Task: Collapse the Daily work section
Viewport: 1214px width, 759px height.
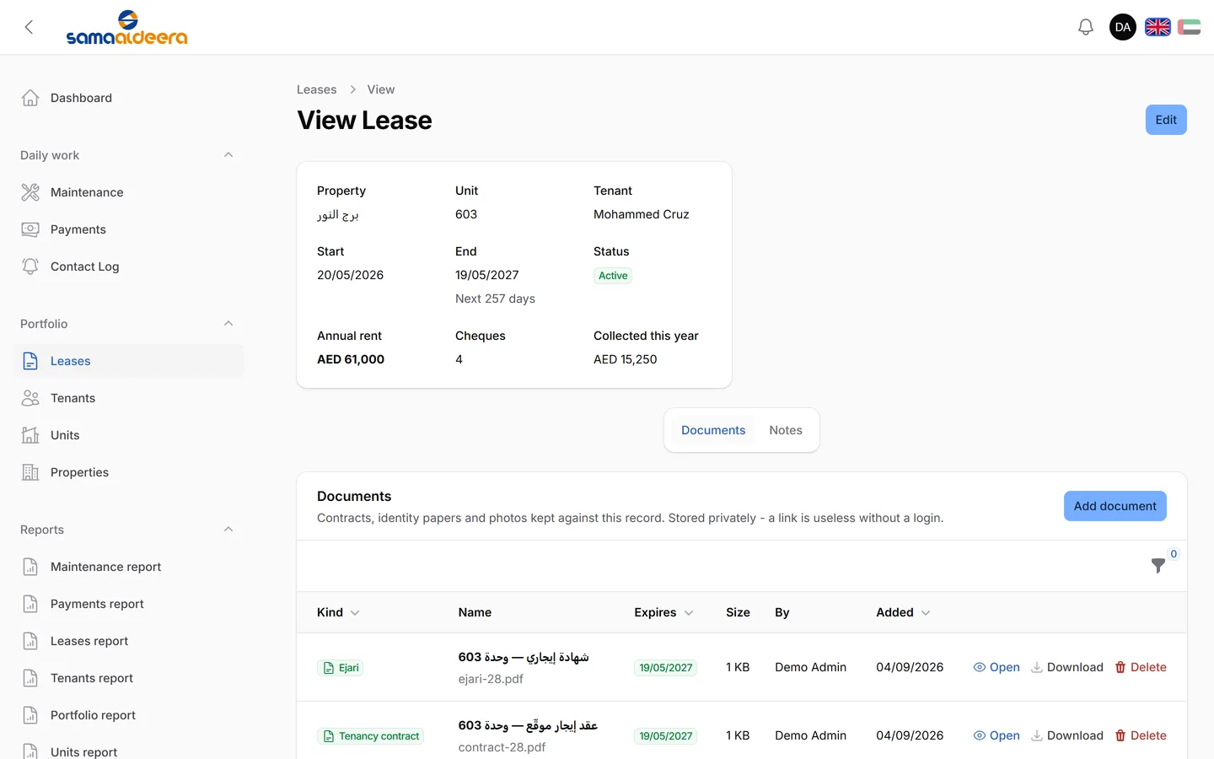Action: tap(228, 155)
